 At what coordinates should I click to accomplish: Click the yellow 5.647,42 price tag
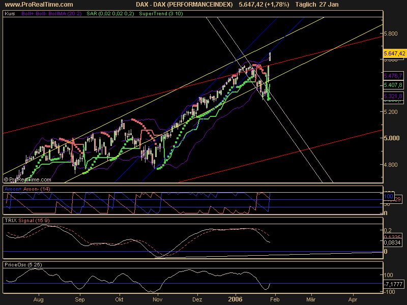pos(394,53)
